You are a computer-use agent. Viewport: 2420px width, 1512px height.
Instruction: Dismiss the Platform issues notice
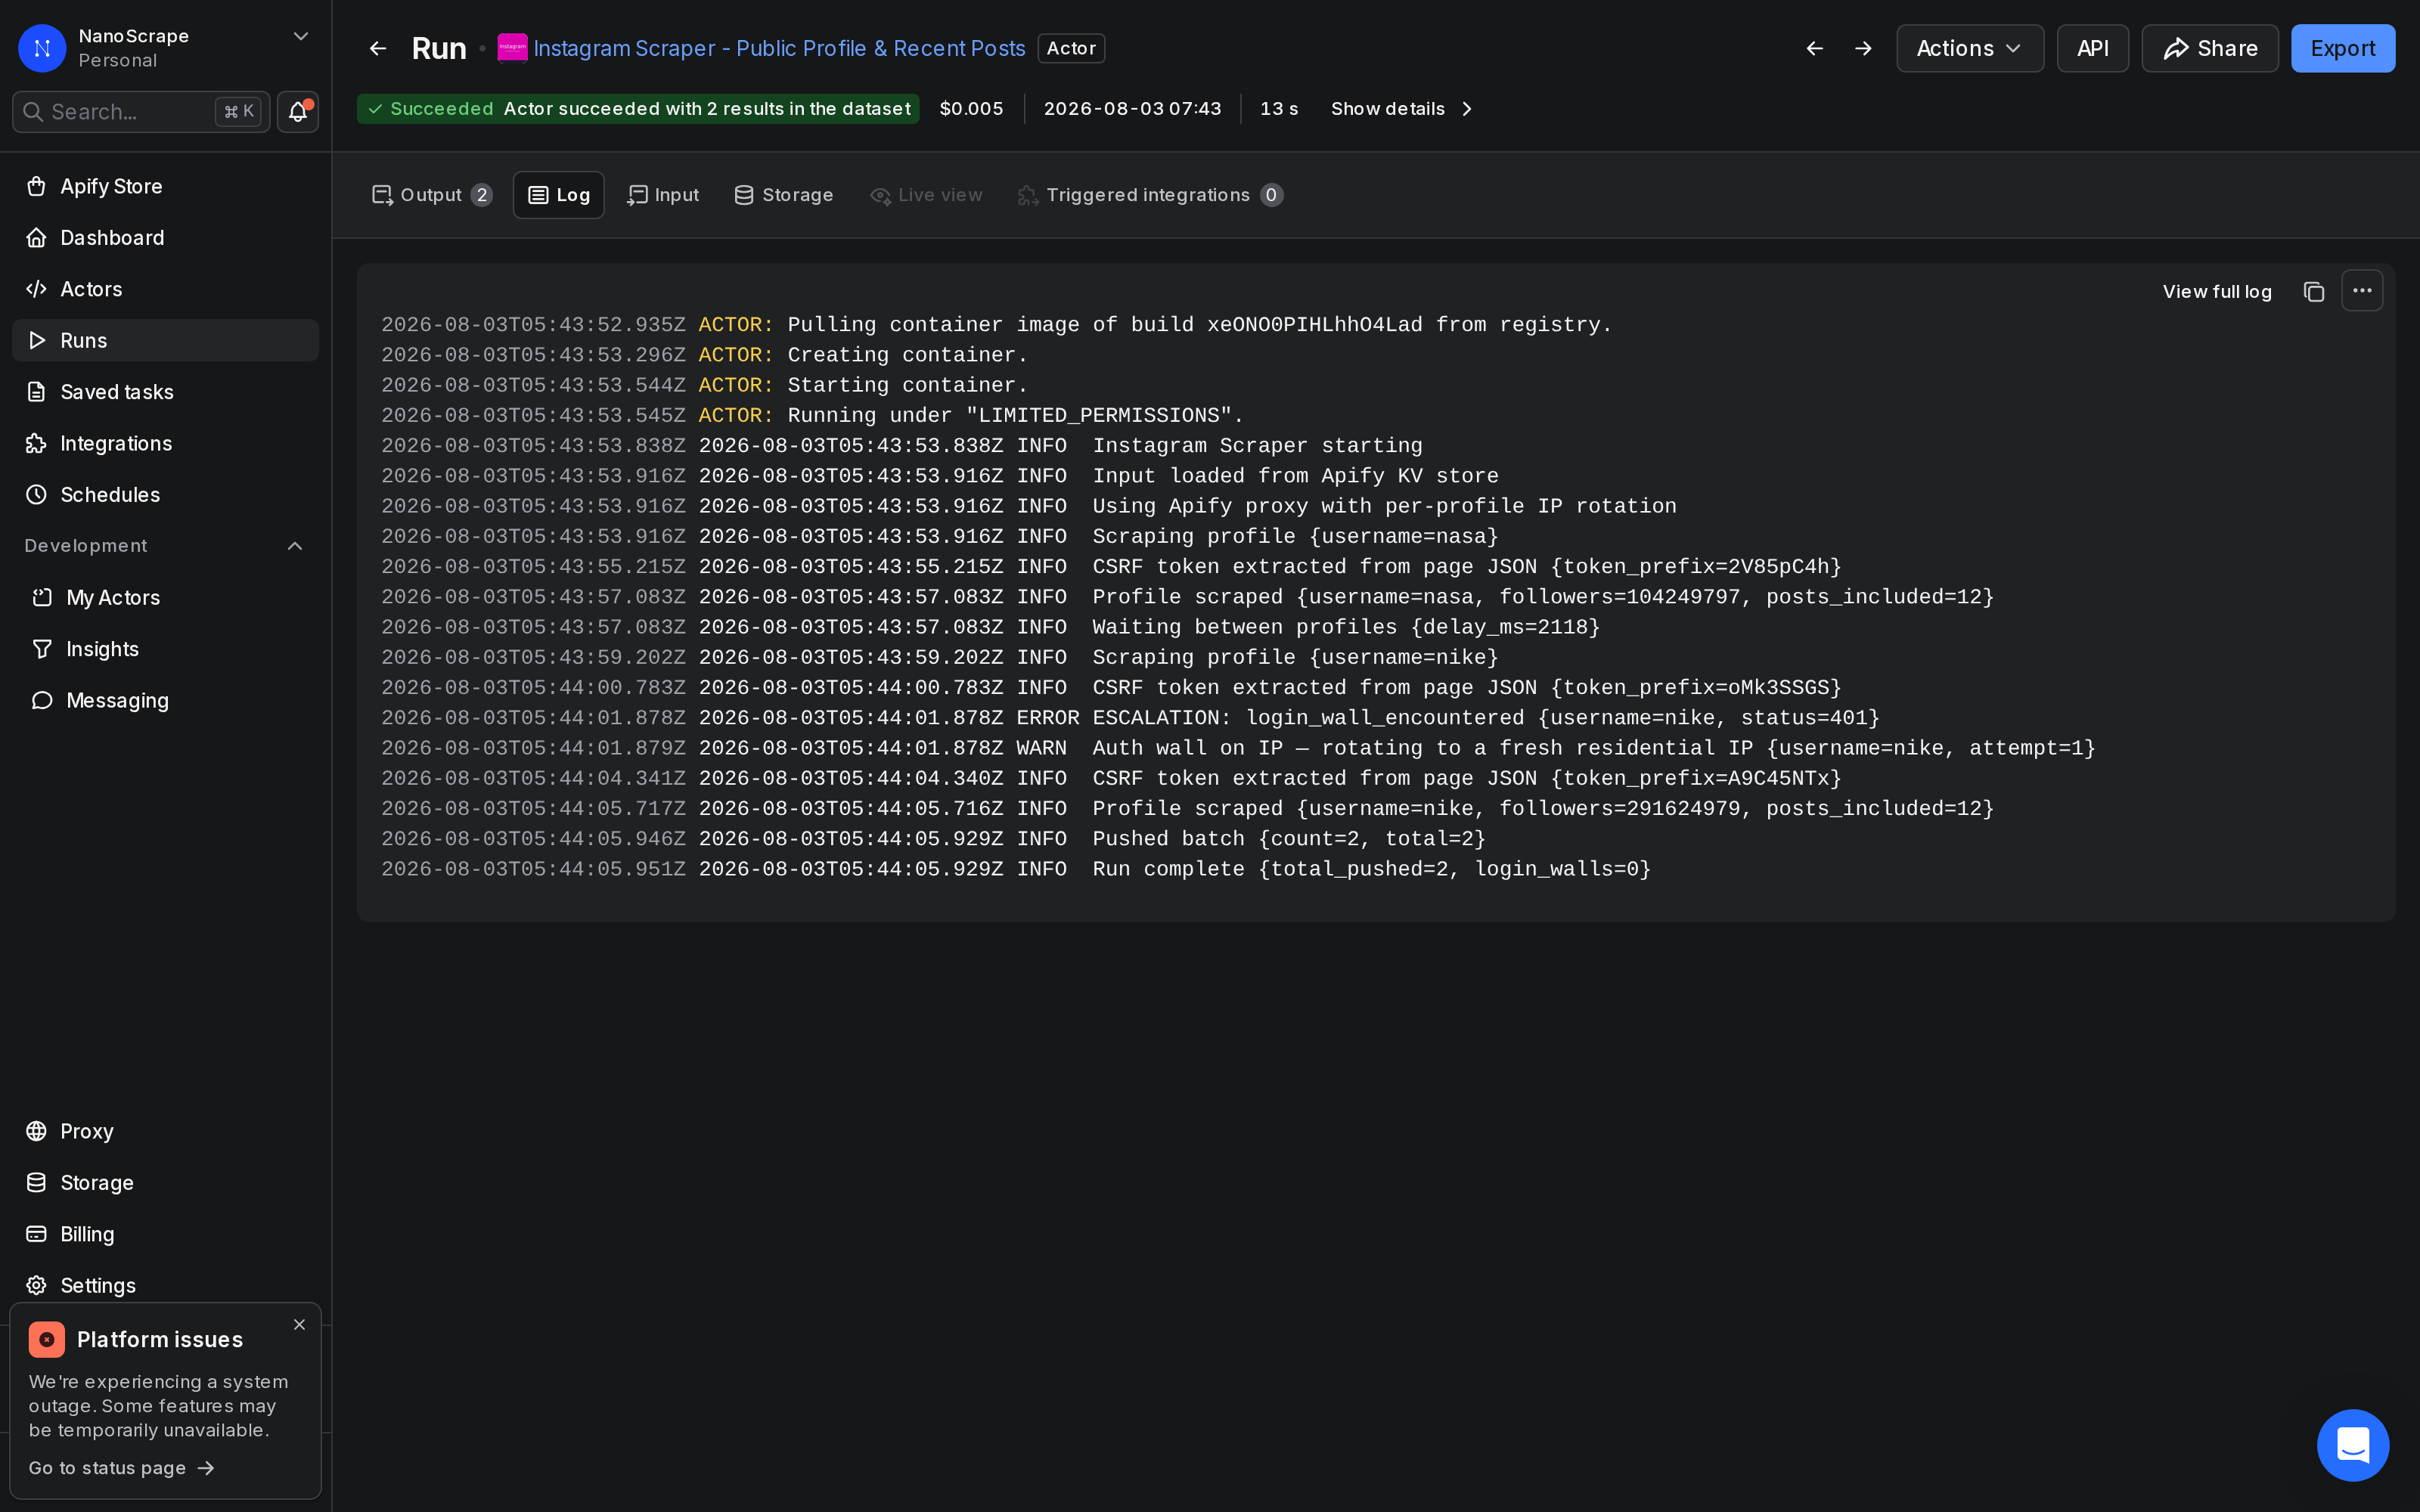[299, 1324]
